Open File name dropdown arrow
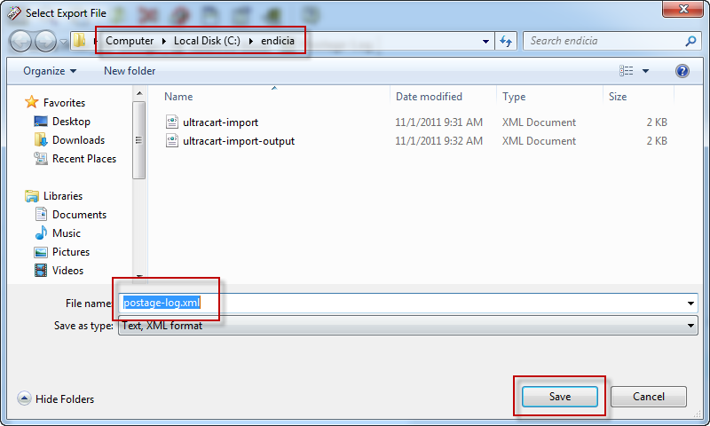 point(690,303)
